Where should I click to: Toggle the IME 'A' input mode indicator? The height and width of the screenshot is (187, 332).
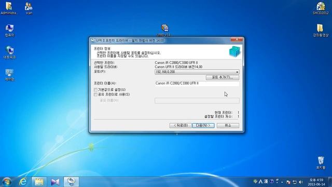[x=260, y=182]
